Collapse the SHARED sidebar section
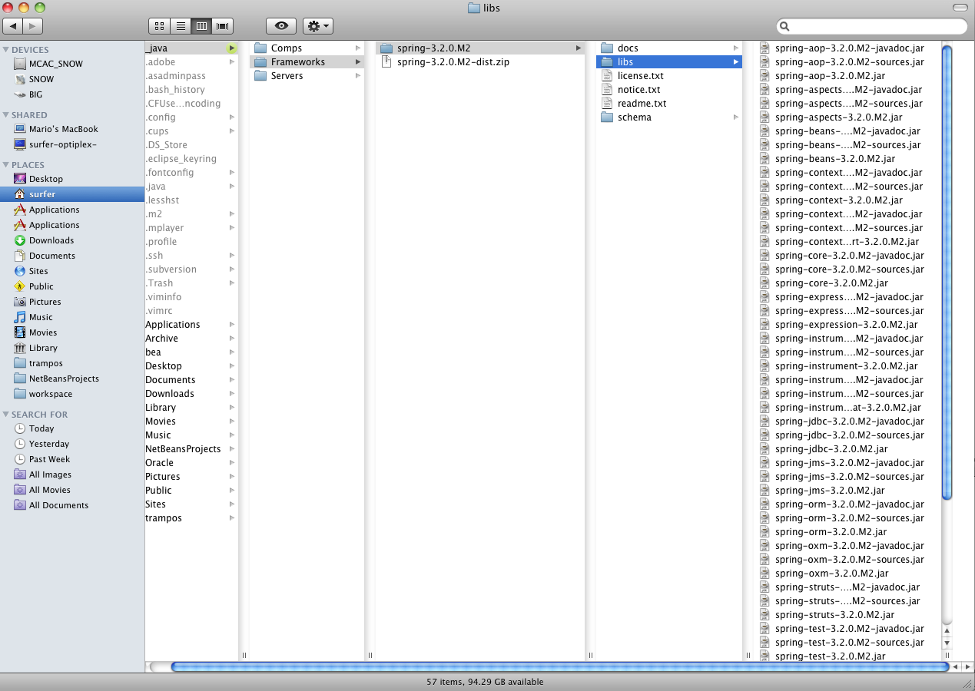 pos(6,115)
